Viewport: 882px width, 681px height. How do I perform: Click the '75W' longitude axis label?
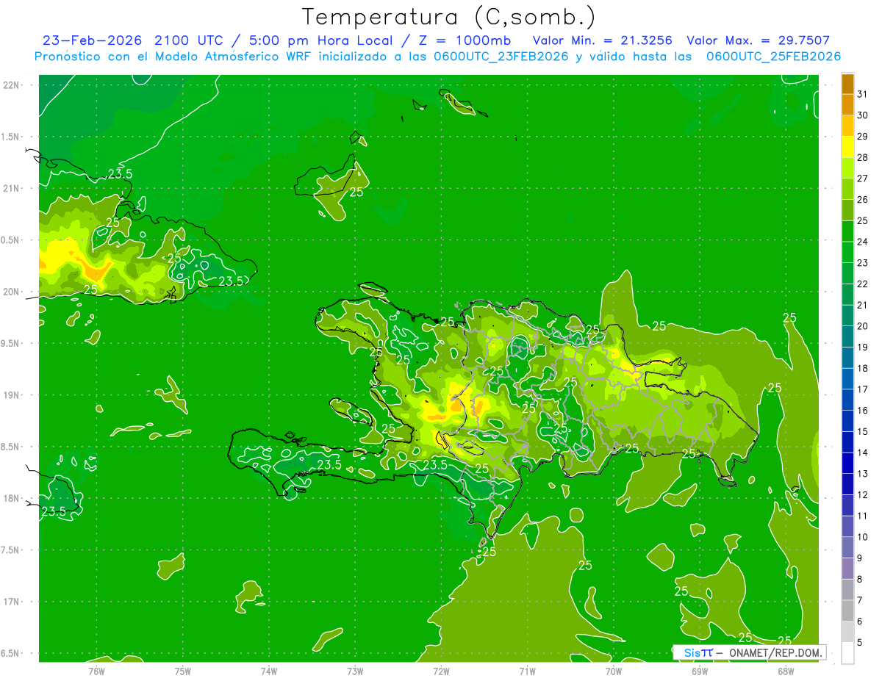pyautogui.click(x=183, y=671)
